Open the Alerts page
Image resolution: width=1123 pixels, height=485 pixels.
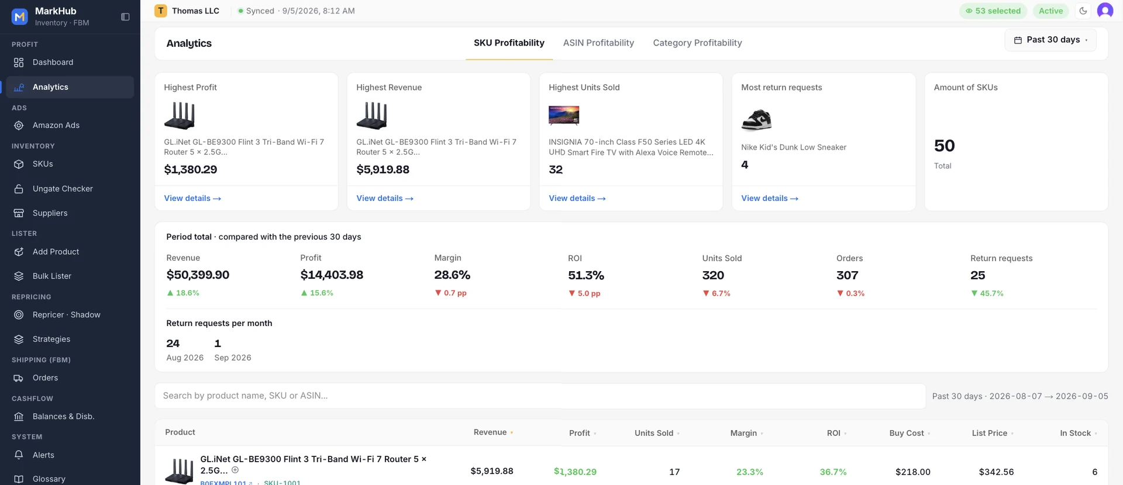[70, 455]
